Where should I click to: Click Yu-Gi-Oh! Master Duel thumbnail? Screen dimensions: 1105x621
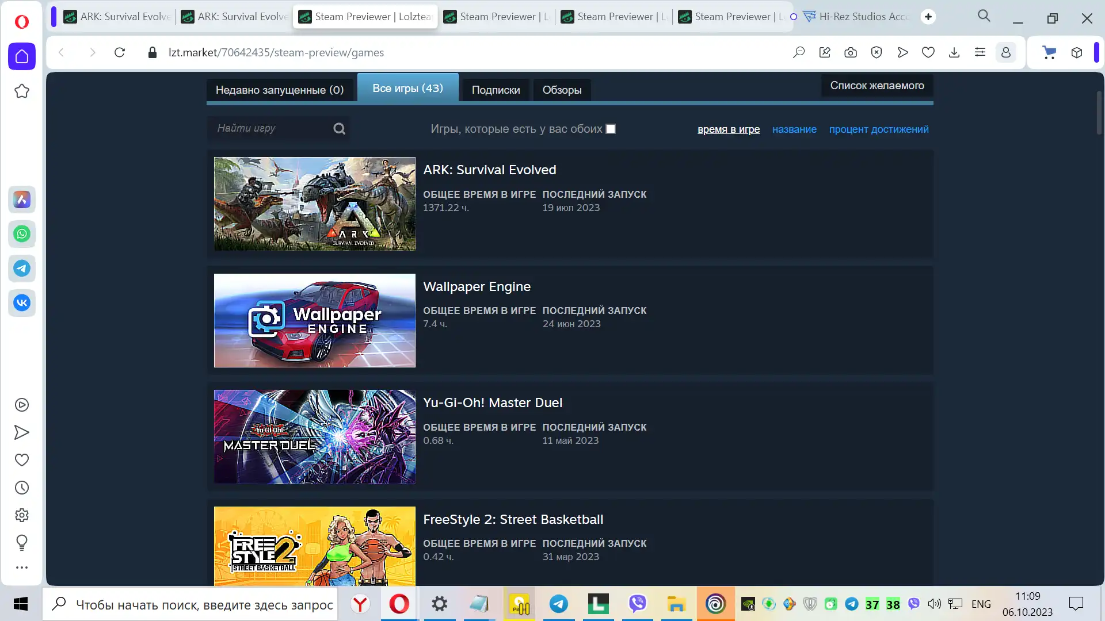tap(315, 436)
